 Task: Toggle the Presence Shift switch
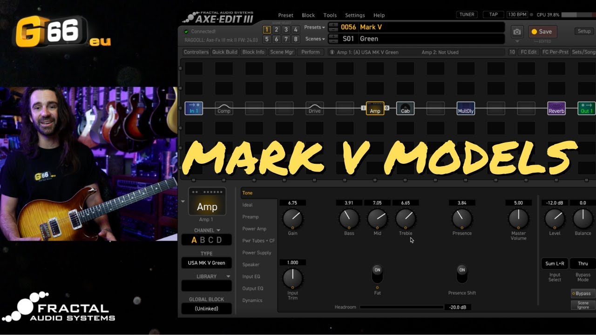[x=462, y=274]
